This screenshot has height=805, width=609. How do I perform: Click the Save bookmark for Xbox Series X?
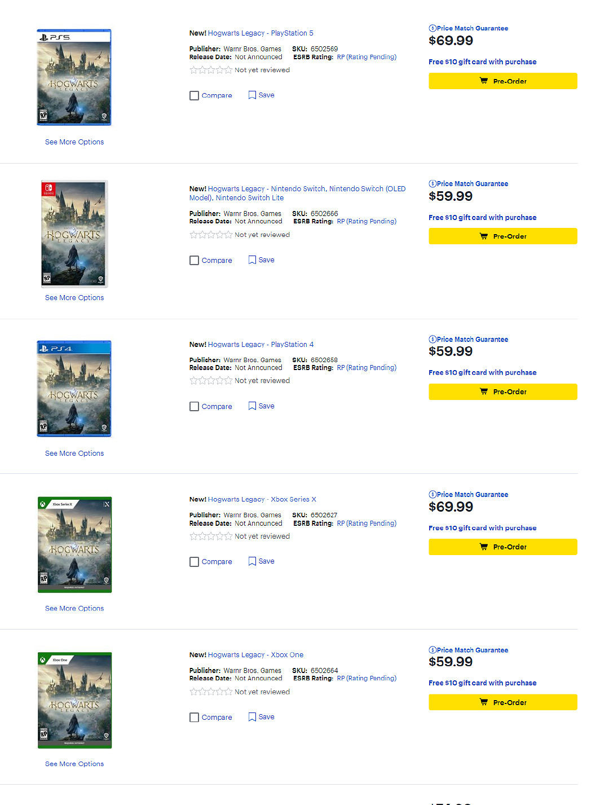click(252, 561)
